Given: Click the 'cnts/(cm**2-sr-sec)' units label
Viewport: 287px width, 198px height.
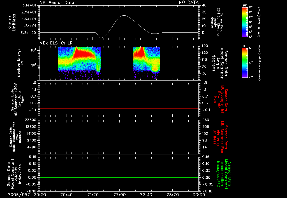Looking at the screenshot, I should click(259, 22).
